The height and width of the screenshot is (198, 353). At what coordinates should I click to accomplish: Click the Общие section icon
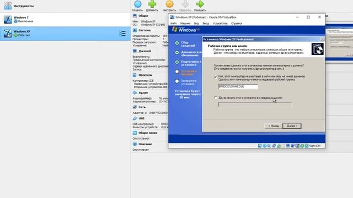tap(135, 16)
